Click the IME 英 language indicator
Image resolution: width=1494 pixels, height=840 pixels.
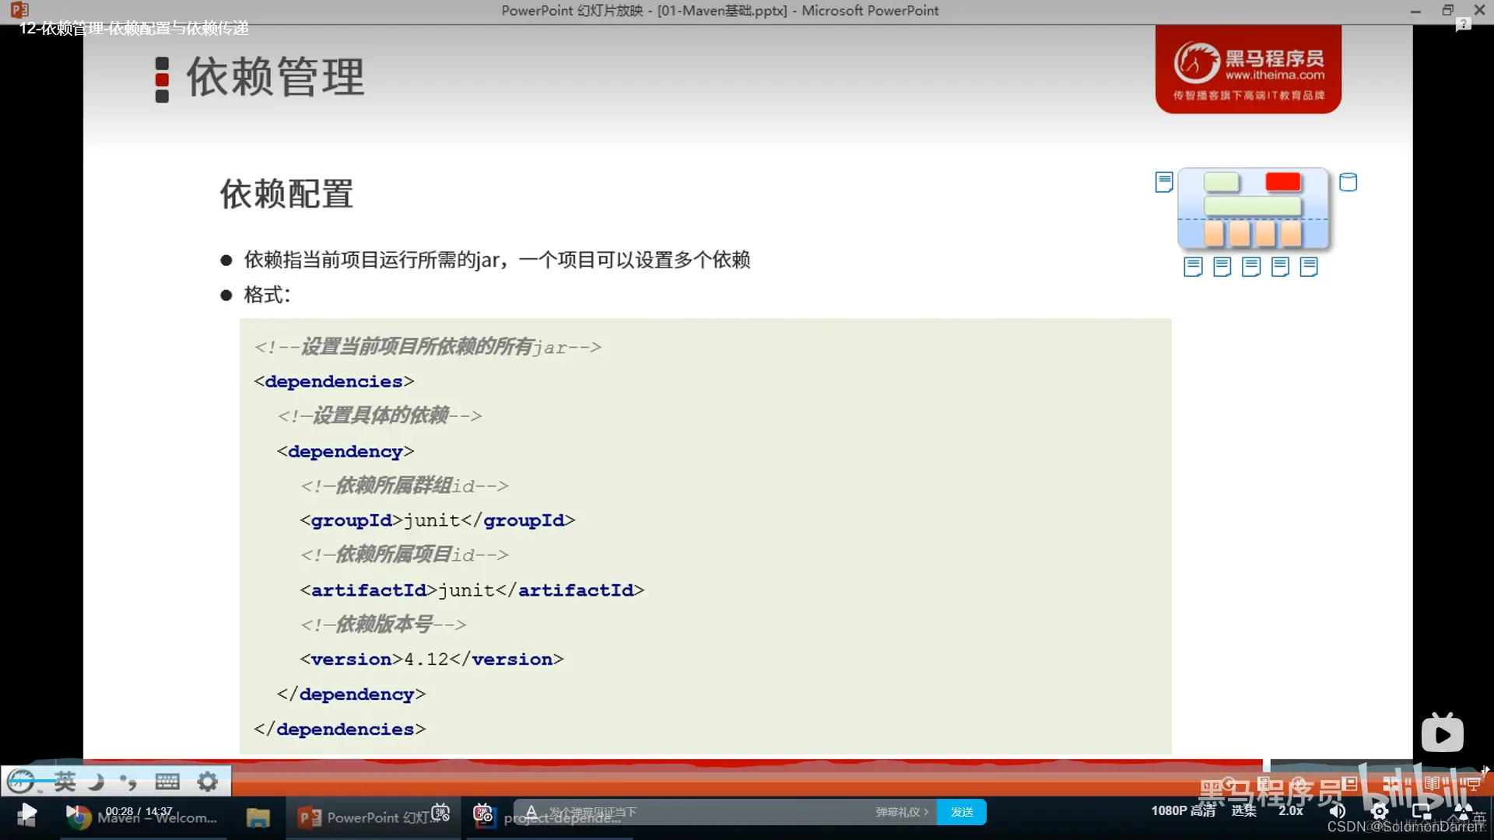tap(65, 781)
